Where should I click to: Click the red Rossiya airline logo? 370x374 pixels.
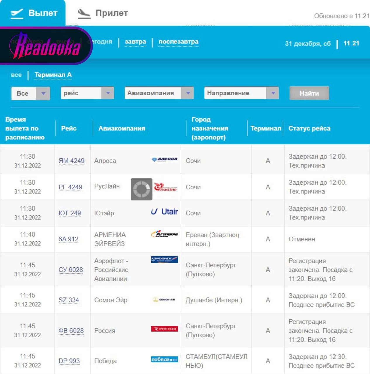point(164,329)
